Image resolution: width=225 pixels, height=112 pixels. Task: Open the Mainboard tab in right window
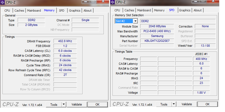[144, 10]
